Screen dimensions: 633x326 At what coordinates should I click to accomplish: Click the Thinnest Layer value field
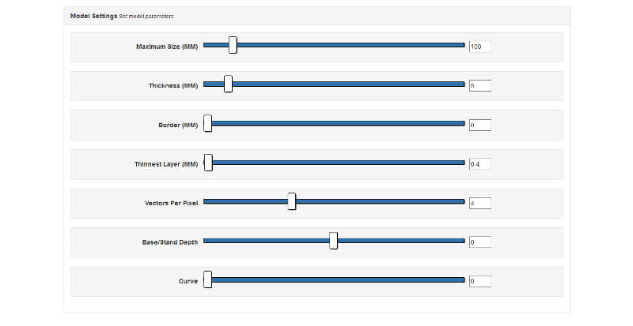pos(479,163)
